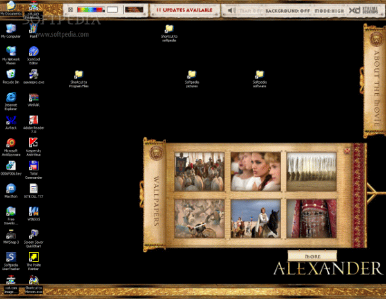Close the Wallpapers scroll panel

(x=347, y=150)
